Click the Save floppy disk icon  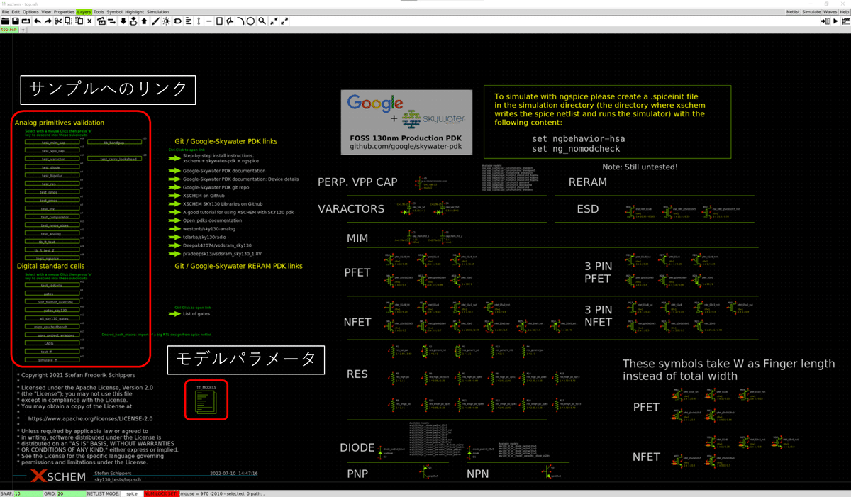16,21
